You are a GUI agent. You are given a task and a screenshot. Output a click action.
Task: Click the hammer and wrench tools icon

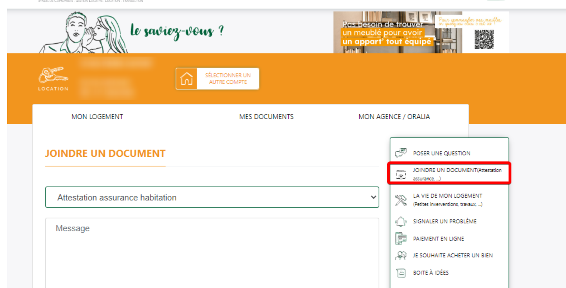(x=401, y=200)
